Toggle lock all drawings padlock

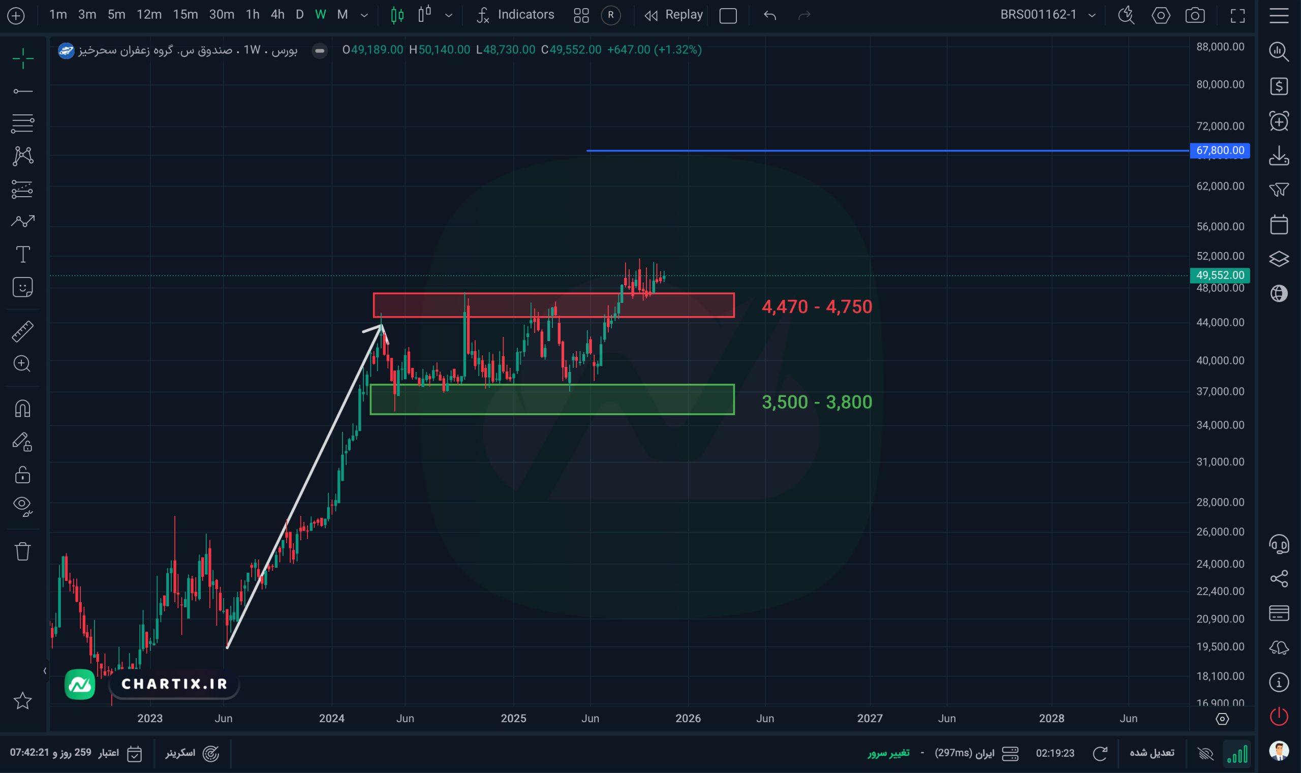[x=23, y=475]
